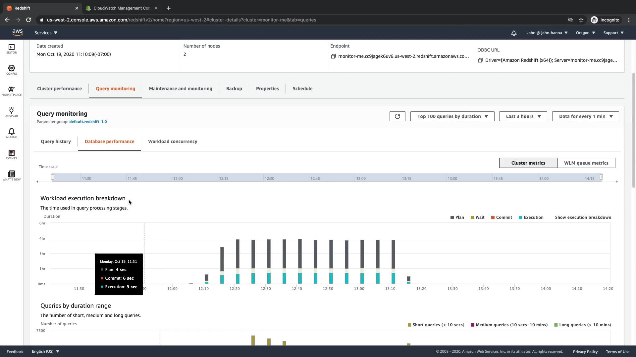Toggle Execution series in legend
The image size is (636, 357).
(x=531, y=218)
